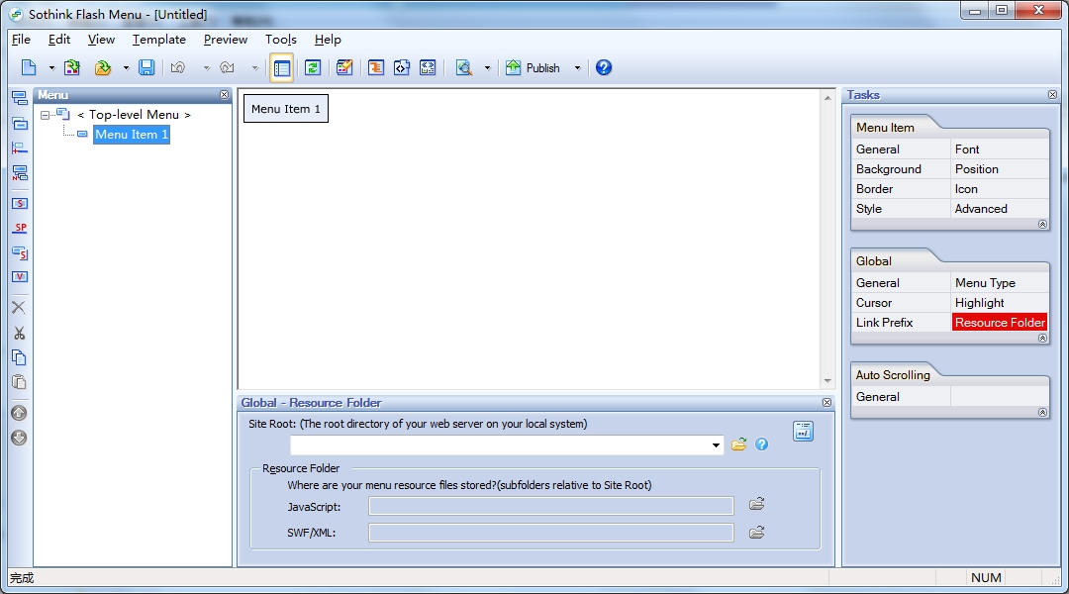Expand the Publish dropdown arrow
The height and width of the screenshot is (594, 1069).
(x=577, y=68)
